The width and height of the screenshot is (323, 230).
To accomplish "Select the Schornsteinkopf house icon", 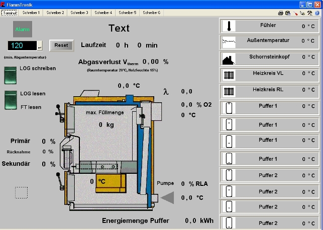I will click(x=229, y=59).
